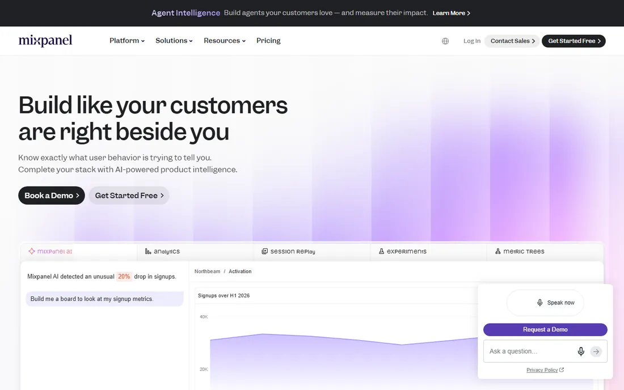Click the Signups over H1 2026 chart title

tap(224, 295)
